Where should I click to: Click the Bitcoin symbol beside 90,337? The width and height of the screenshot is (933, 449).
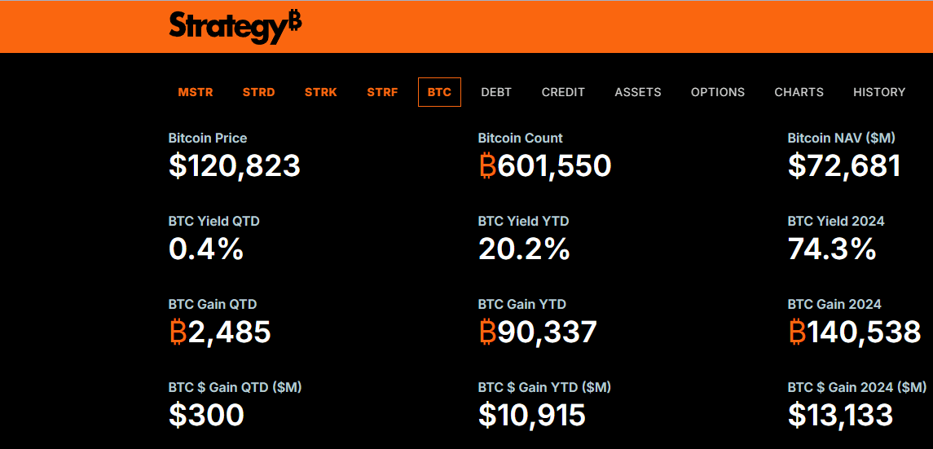(x=487, y=332)
